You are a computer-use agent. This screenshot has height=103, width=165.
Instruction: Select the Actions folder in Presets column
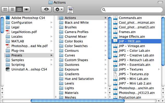tap(82, 18)
